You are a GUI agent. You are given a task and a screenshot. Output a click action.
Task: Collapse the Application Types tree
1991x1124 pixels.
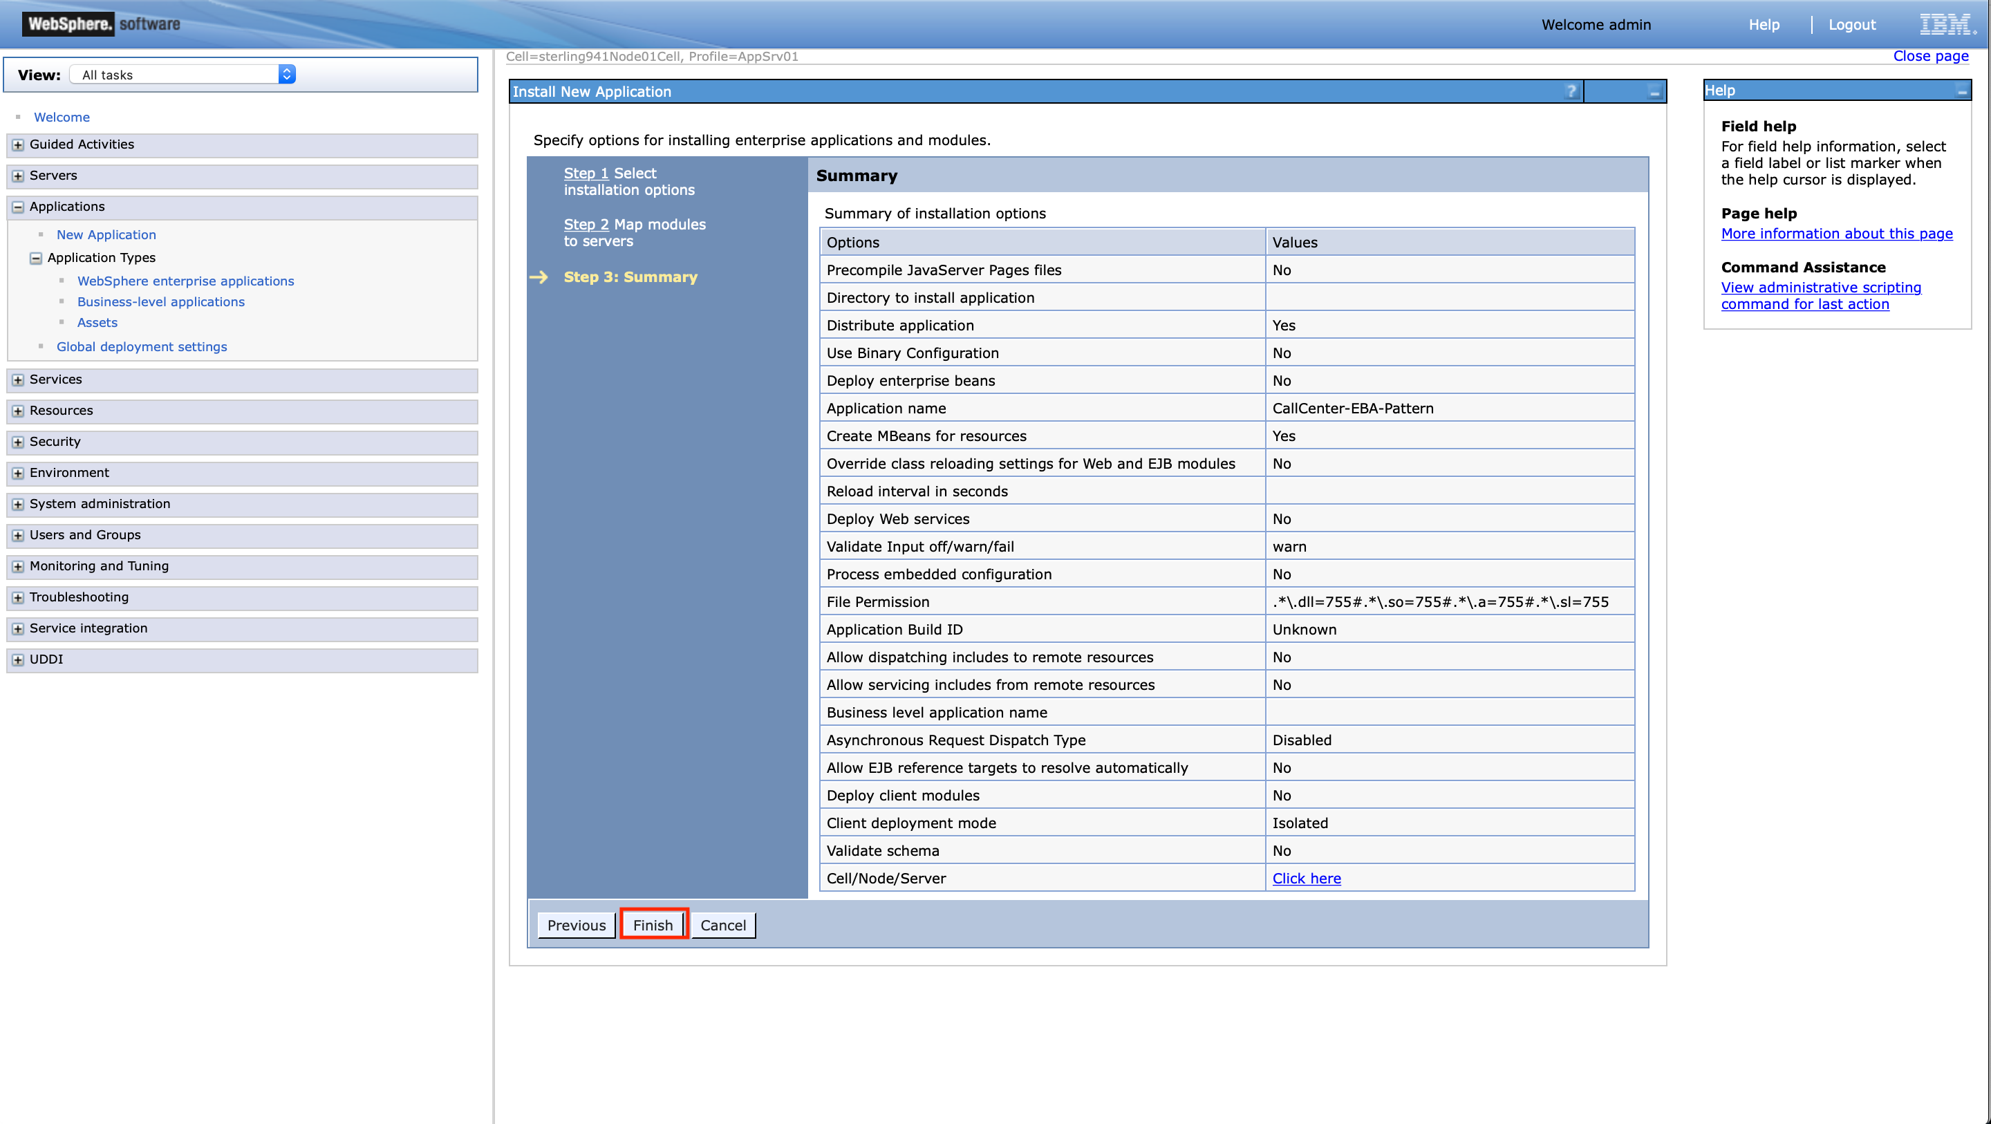coord(35,259)
